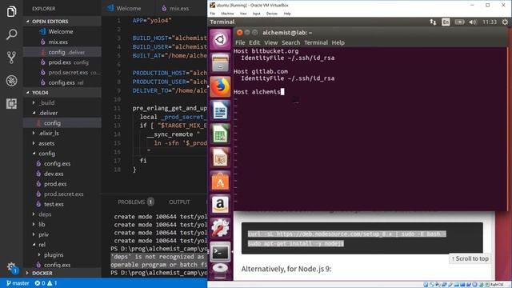Click the network indicator in Ubuntu panel
This screenshot has height=288, width=512.
tap(433, 22)
